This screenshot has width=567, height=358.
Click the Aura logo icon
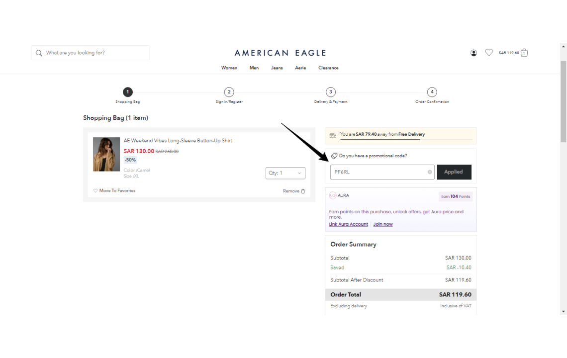coord(333,195)
